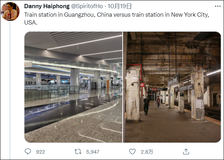This screenshot has width=224, height=160.
Task: Open the New York subway photo on right
Action: click(x=172, y=87)
